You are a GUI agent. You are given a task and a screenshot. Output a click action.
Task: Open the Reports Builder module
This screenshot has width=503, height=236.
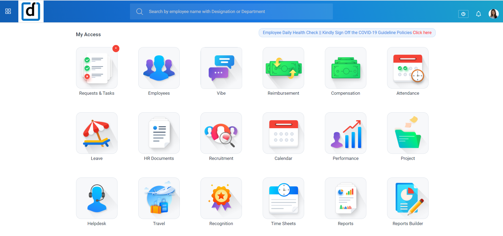[408, 198]
